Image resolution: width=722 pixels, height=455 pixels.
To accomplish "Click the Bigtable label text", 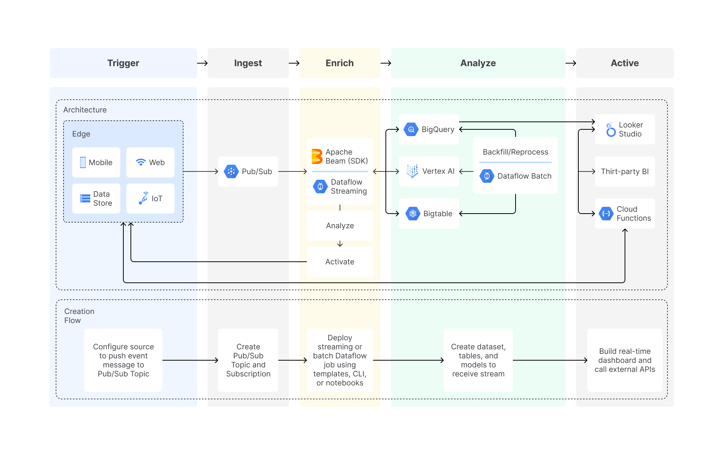I will pyautogui.click(x=438, y=214).
